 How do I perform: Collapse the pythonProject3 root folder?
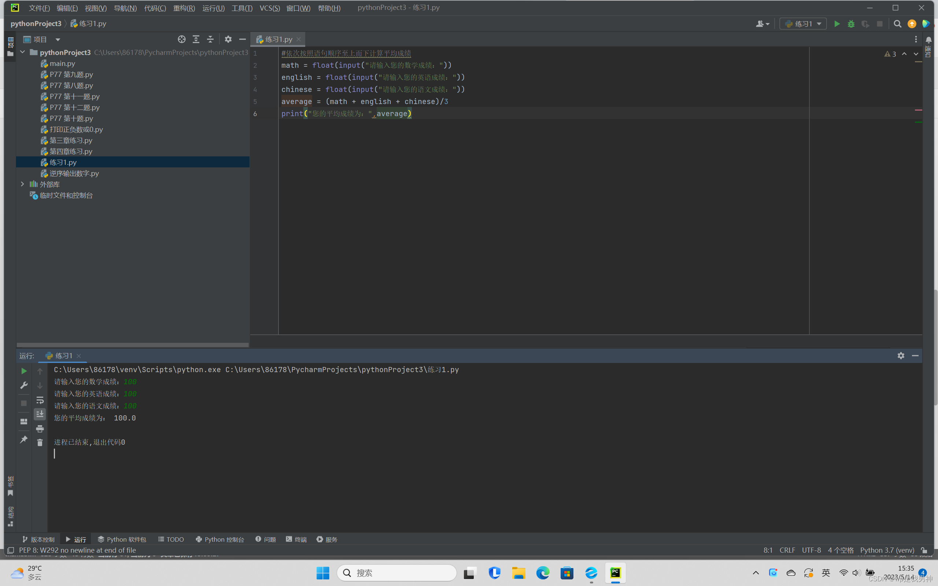(22, 52)
